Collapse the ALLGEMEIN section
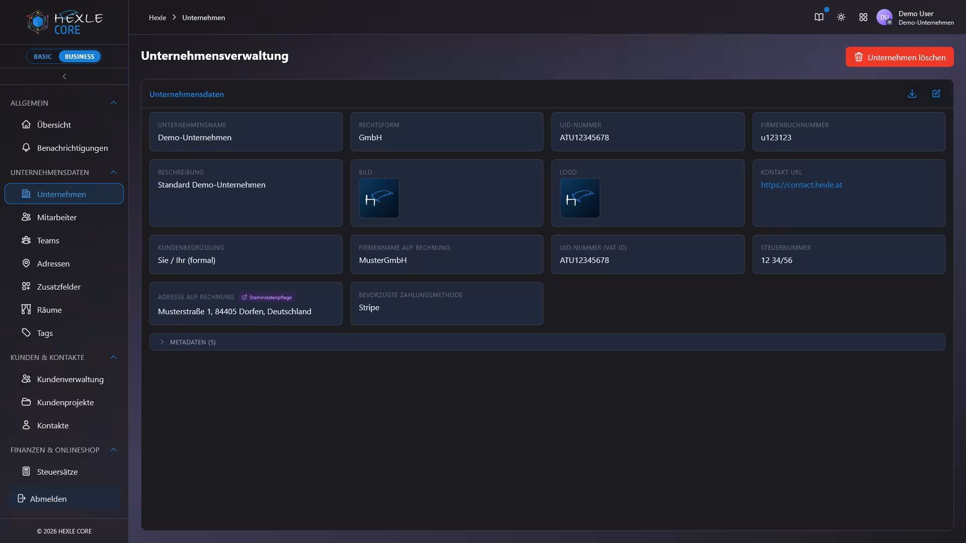Image resolution: width=966 pixels, height=543 pixels. [x=114, y=103]
